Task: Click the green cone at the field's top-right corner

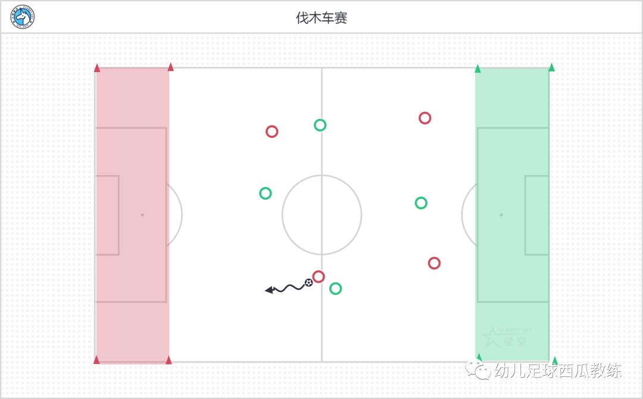Action: [x=551, y=67]
